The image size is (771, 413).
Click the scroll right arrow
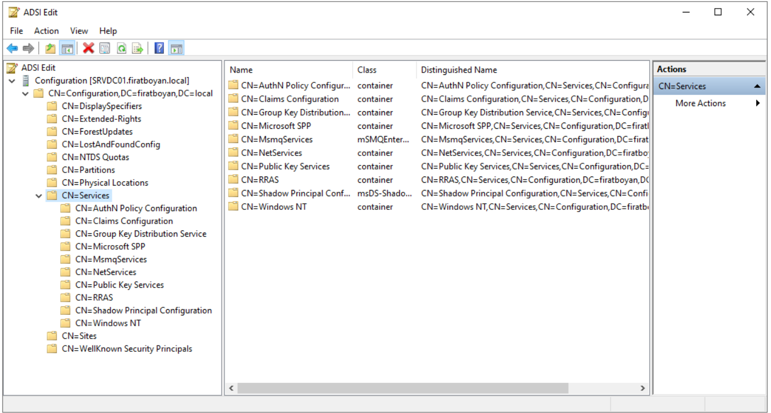(642, 388)
